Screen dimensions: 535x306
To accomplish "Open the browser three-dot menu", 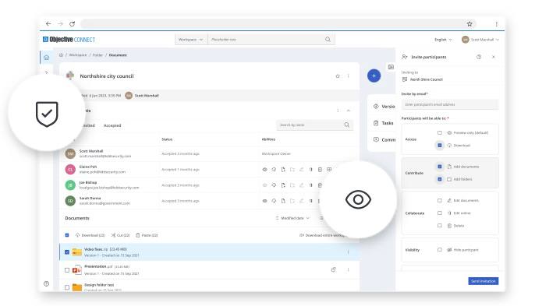I will click(497, 24).
